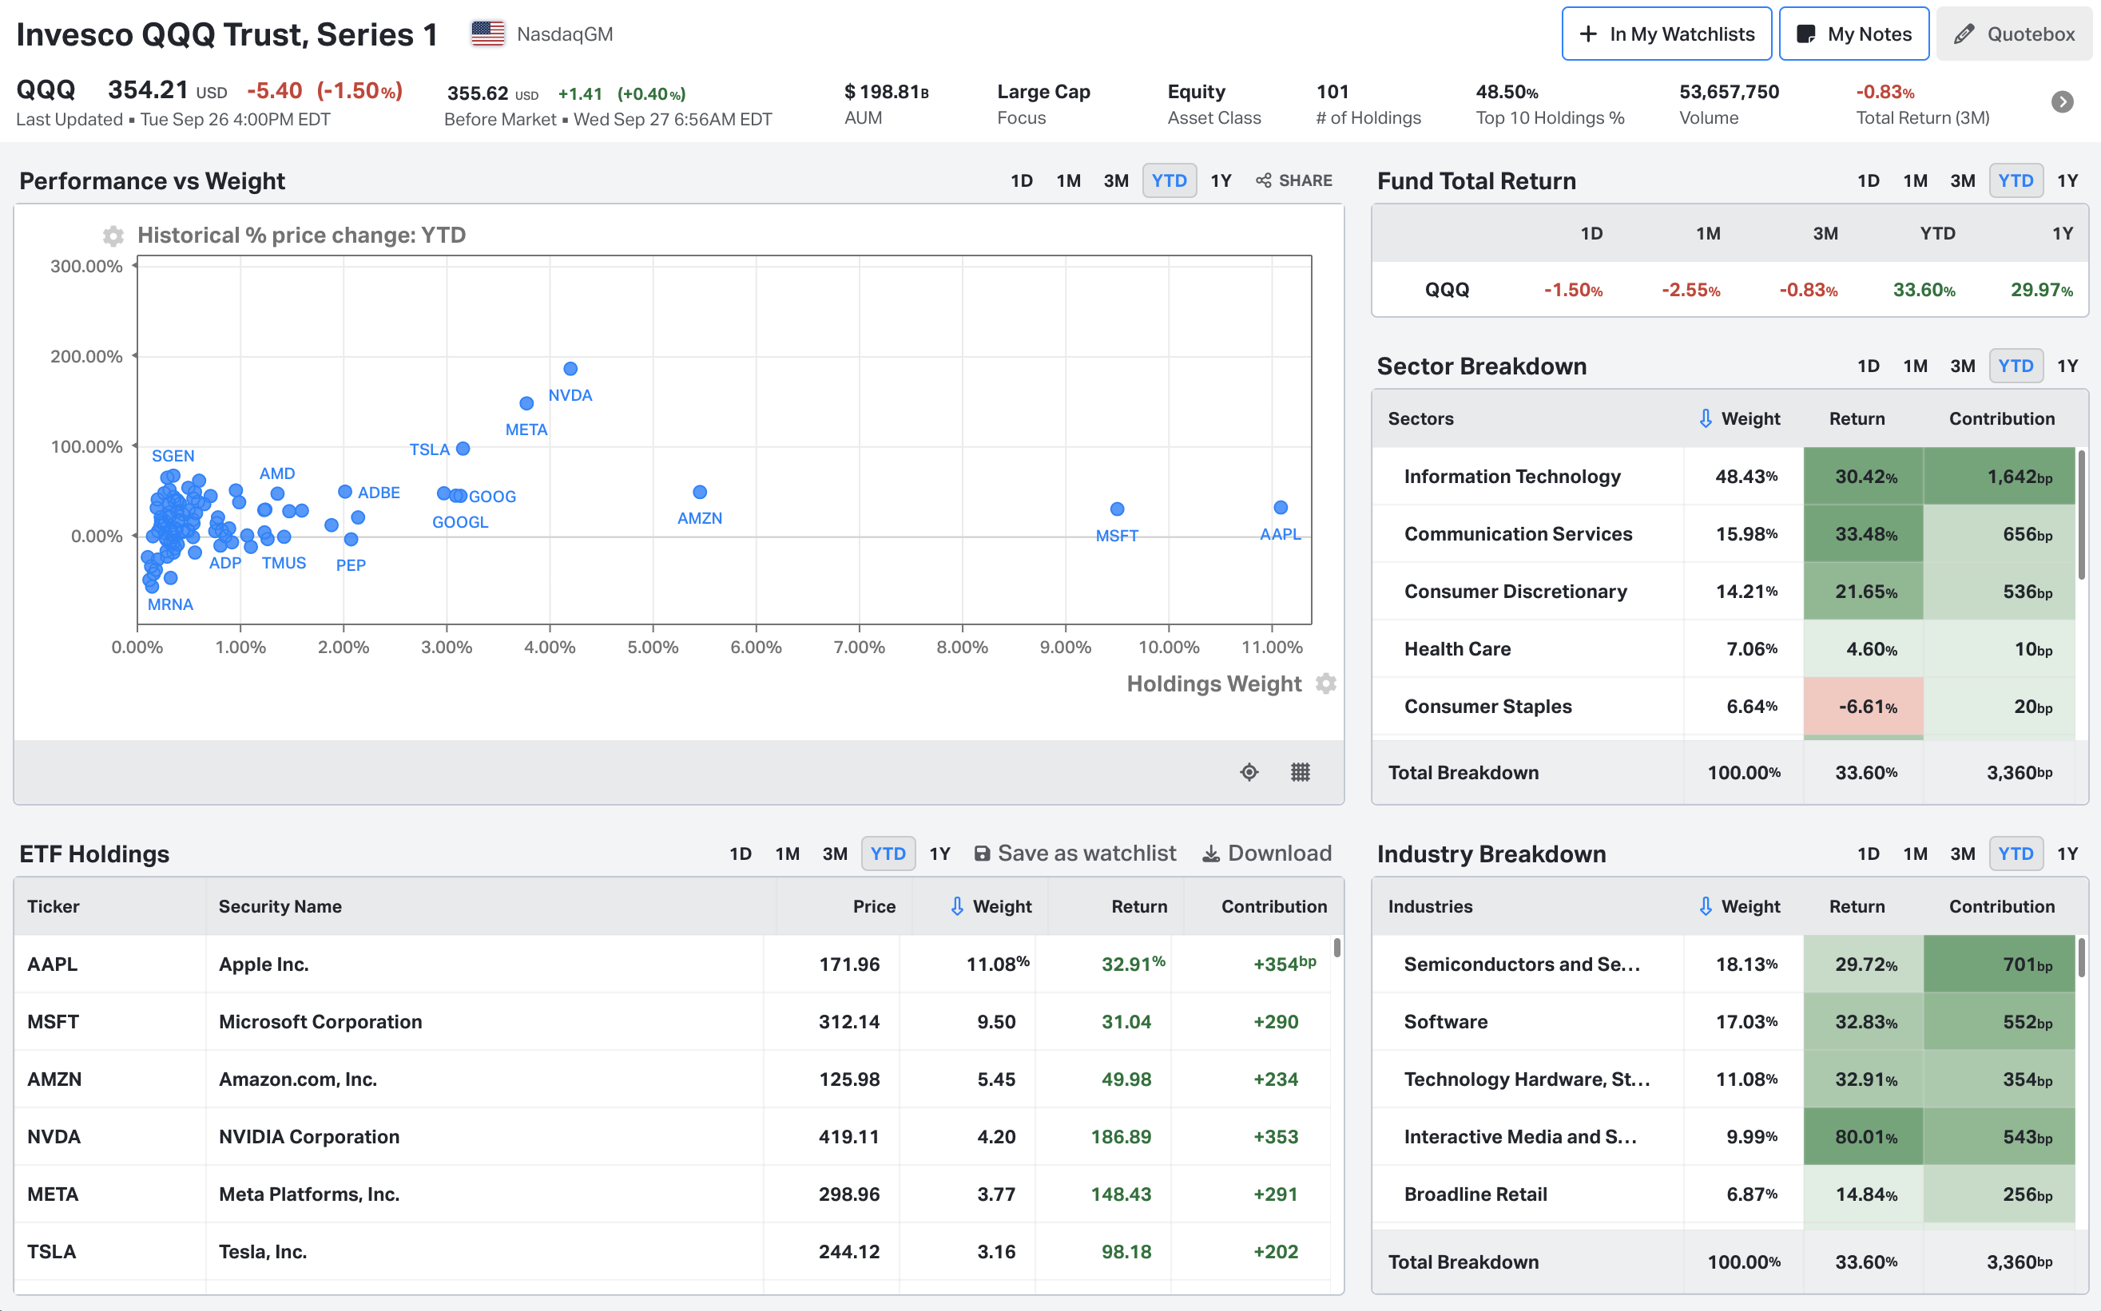Click Interactive Media 80.01% return cell
Image resolution: width=2101 pixels, height=1311 pixels.
1863,1137
